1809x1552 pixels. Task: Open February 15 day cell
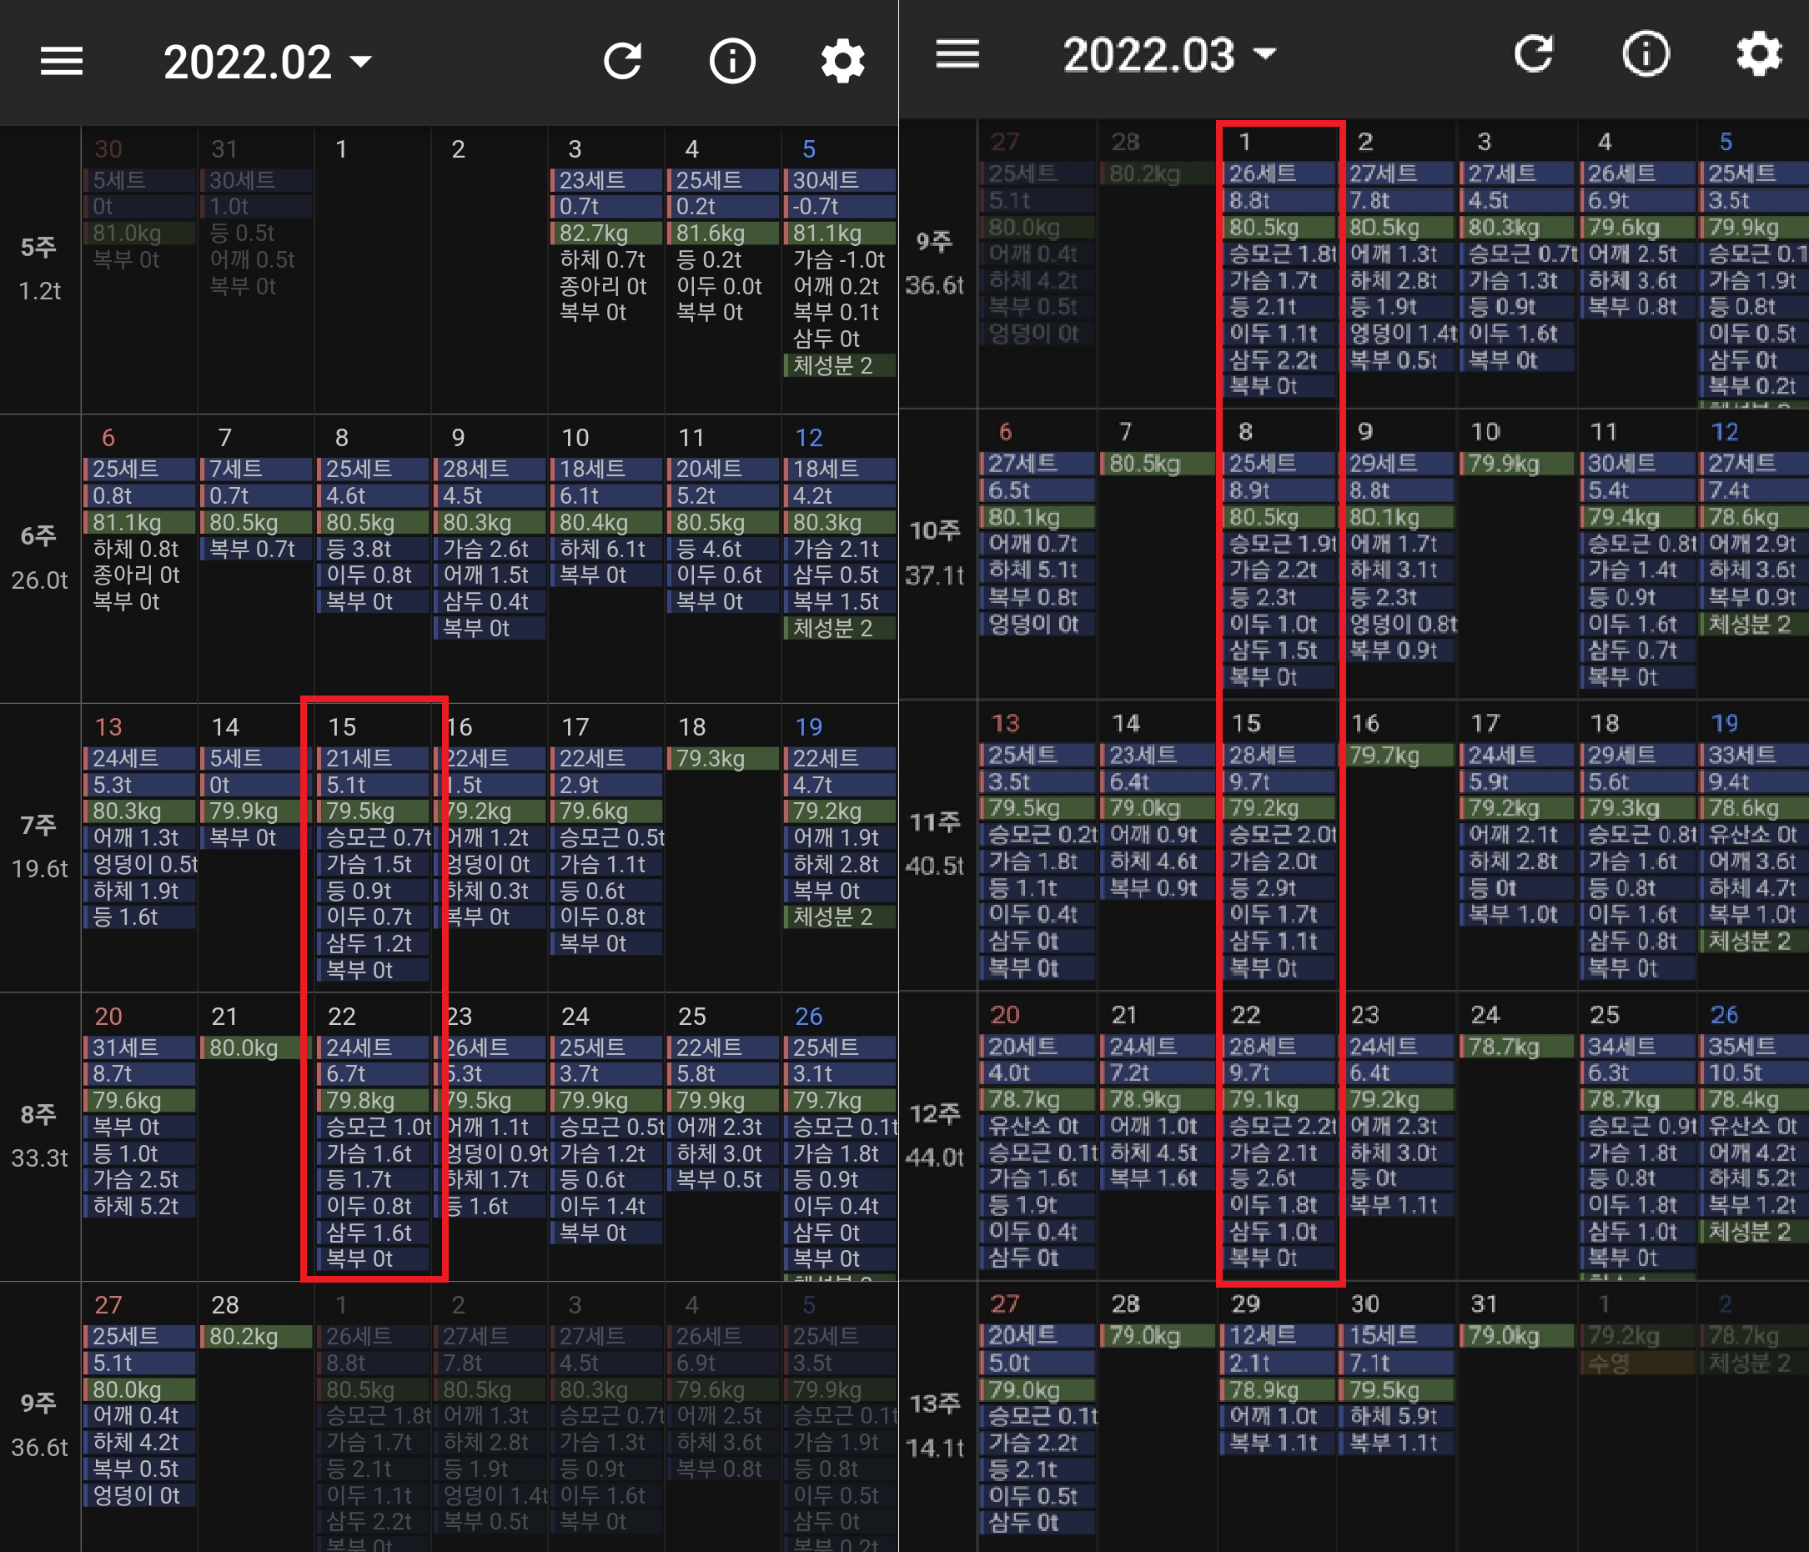coord(342,726)
